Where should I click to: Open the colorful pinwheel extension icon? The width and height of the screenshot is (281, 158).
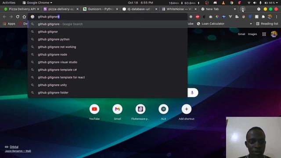pos(217,17)
